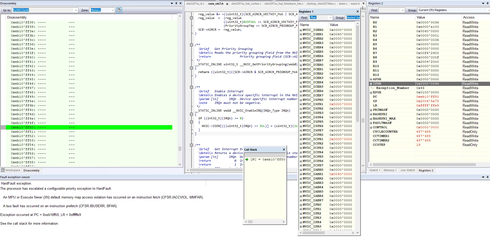Image resolution: width=490 pixels, height=237 pixels.
Task: Pin the Registers 2 panel
Action: click(488, 3)
